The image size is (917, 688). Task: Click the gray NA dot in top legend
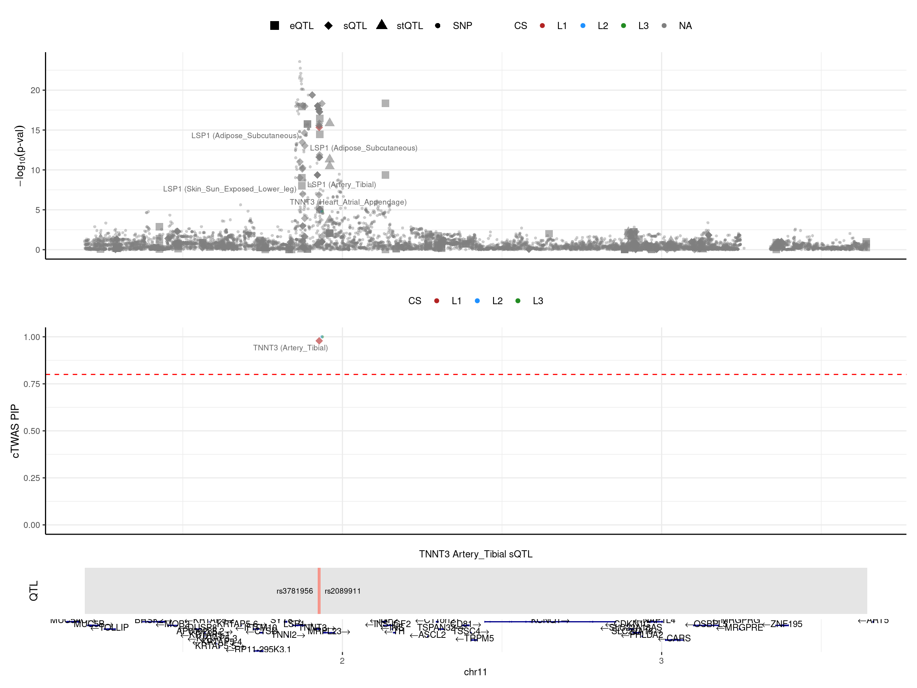664,26
